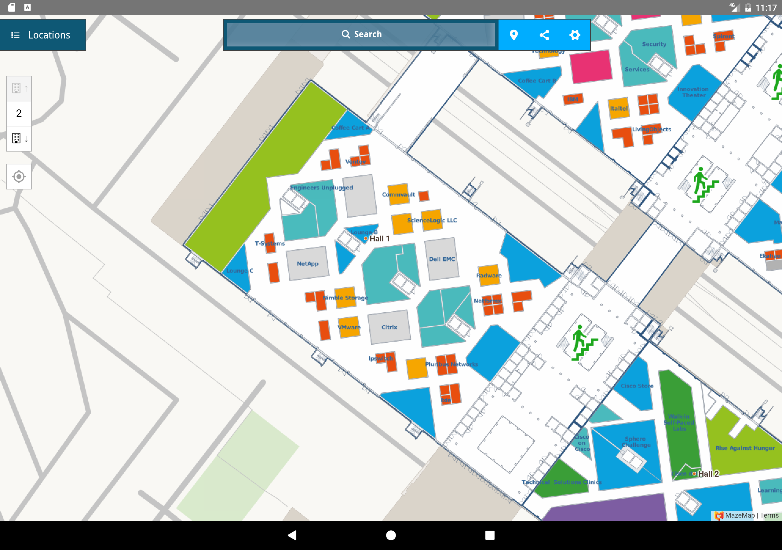Select Lounge B area

tap(364, 232)
